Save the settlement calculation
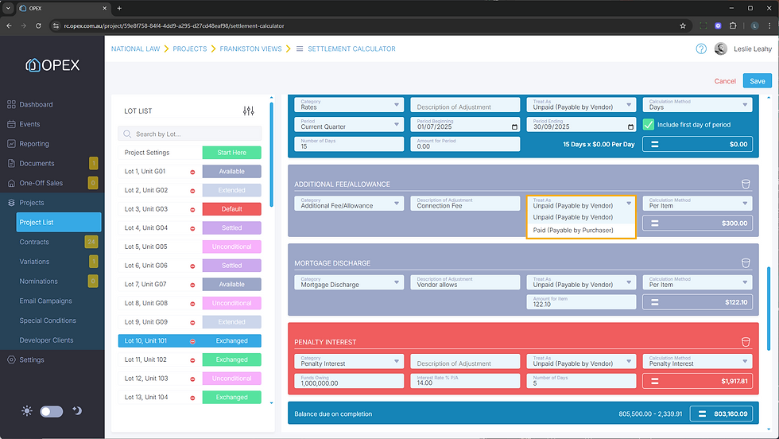 (x=757, y=80)
